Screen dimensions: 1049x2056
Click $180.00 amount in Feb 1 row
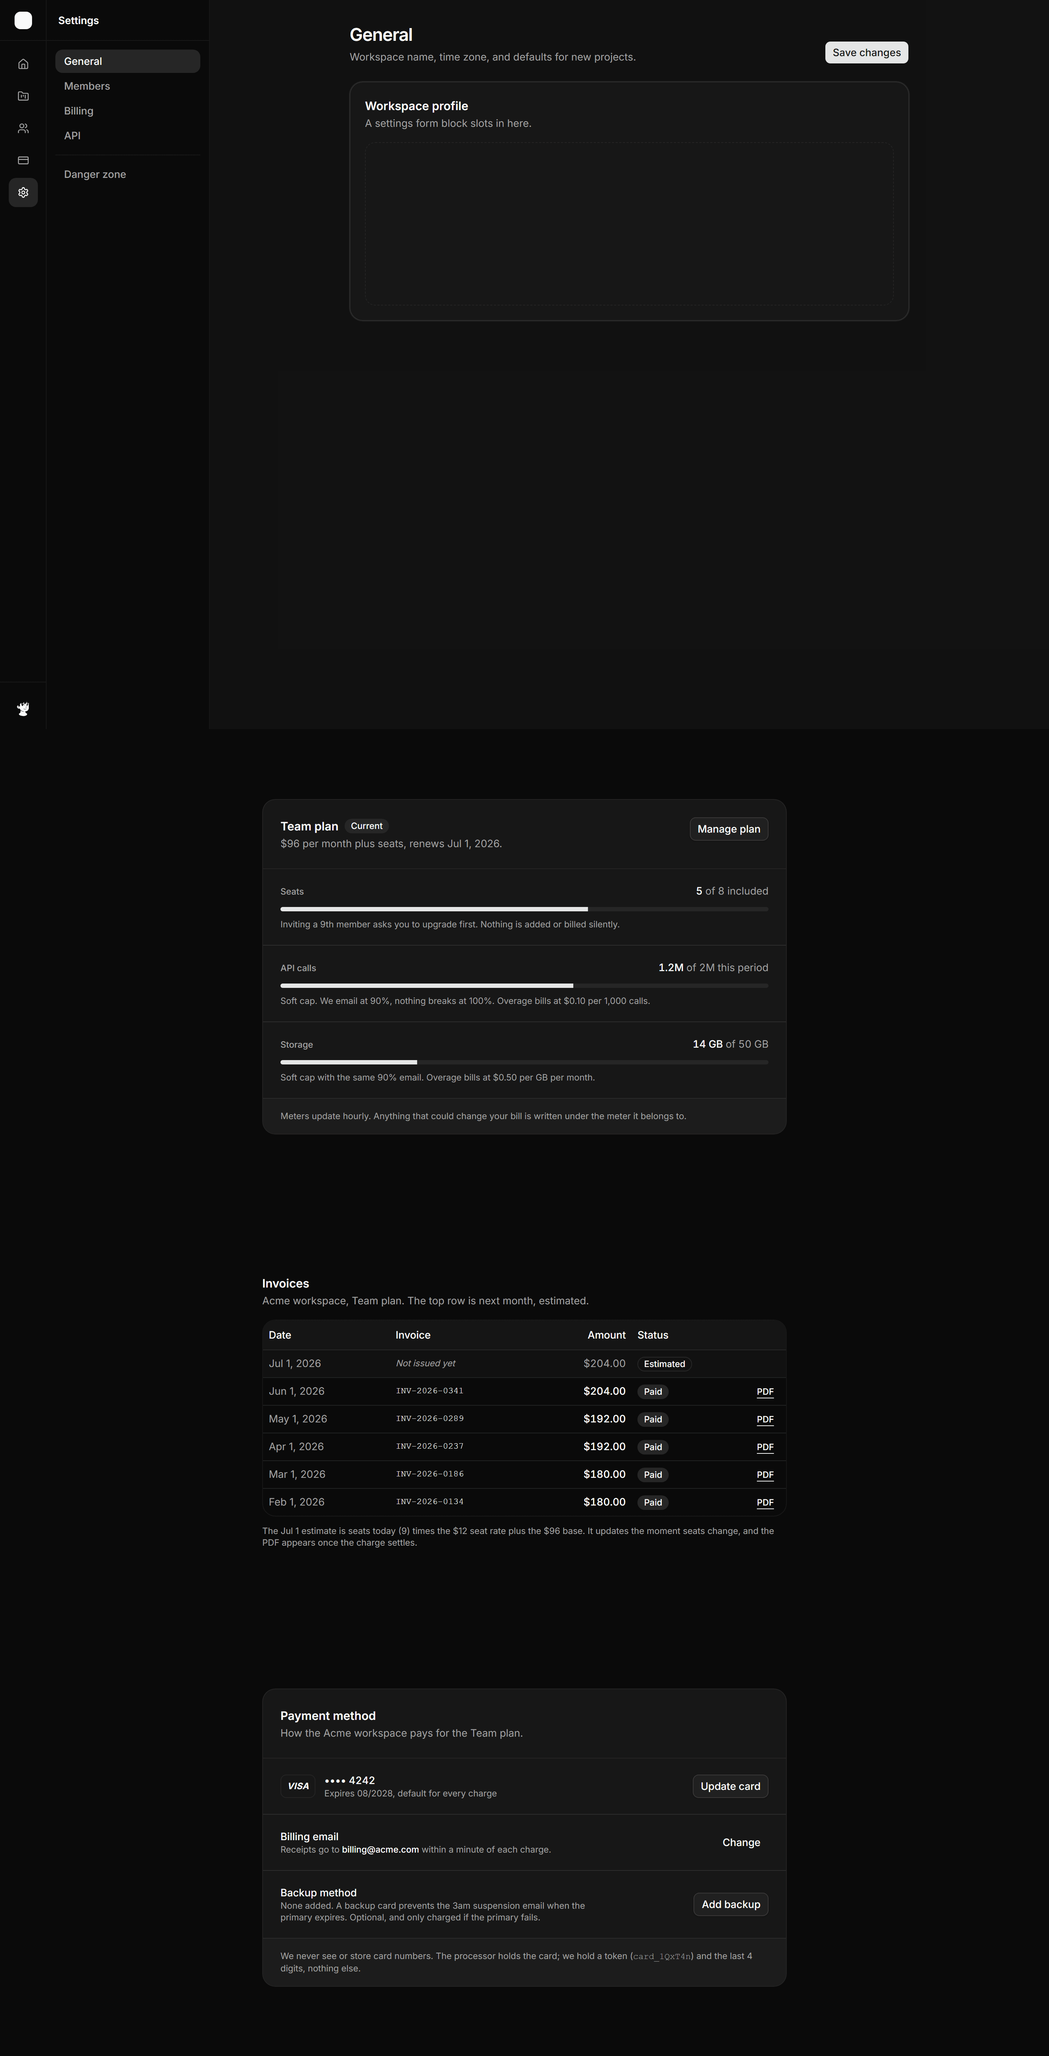(605, 1502)
